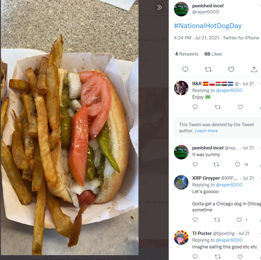This screenshot has height=260, width=261.
Task: Reply to B&R's "Enjoy" tweet
Action: [195, 107]
